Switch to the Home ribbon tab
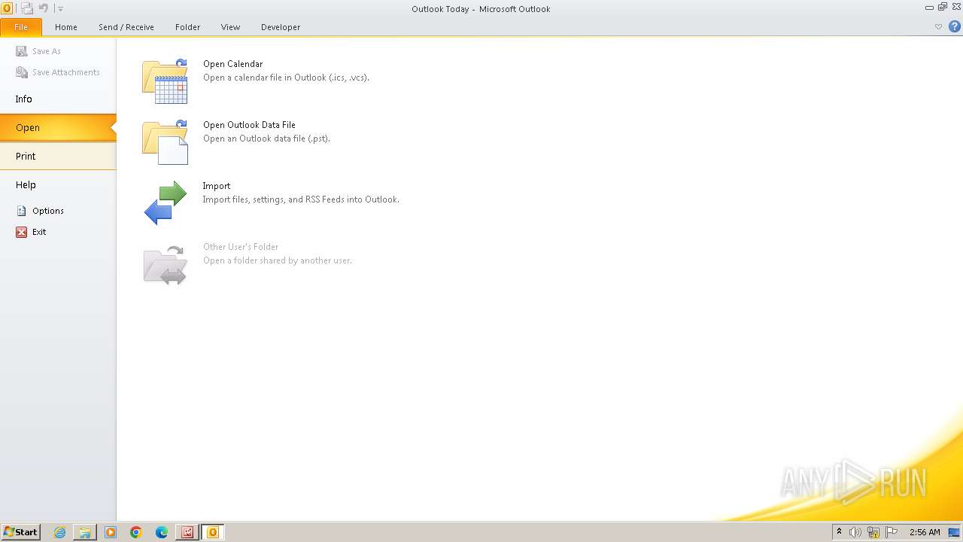The width and height of the screenshot is (963, 542). click(66, 27)
